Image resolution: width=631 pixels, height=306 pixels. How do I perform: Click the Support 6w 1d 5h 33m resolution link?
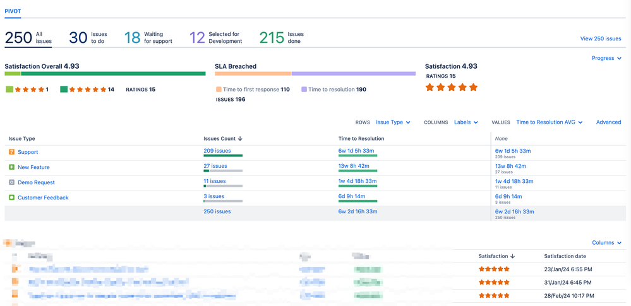(x=358, y=151)
